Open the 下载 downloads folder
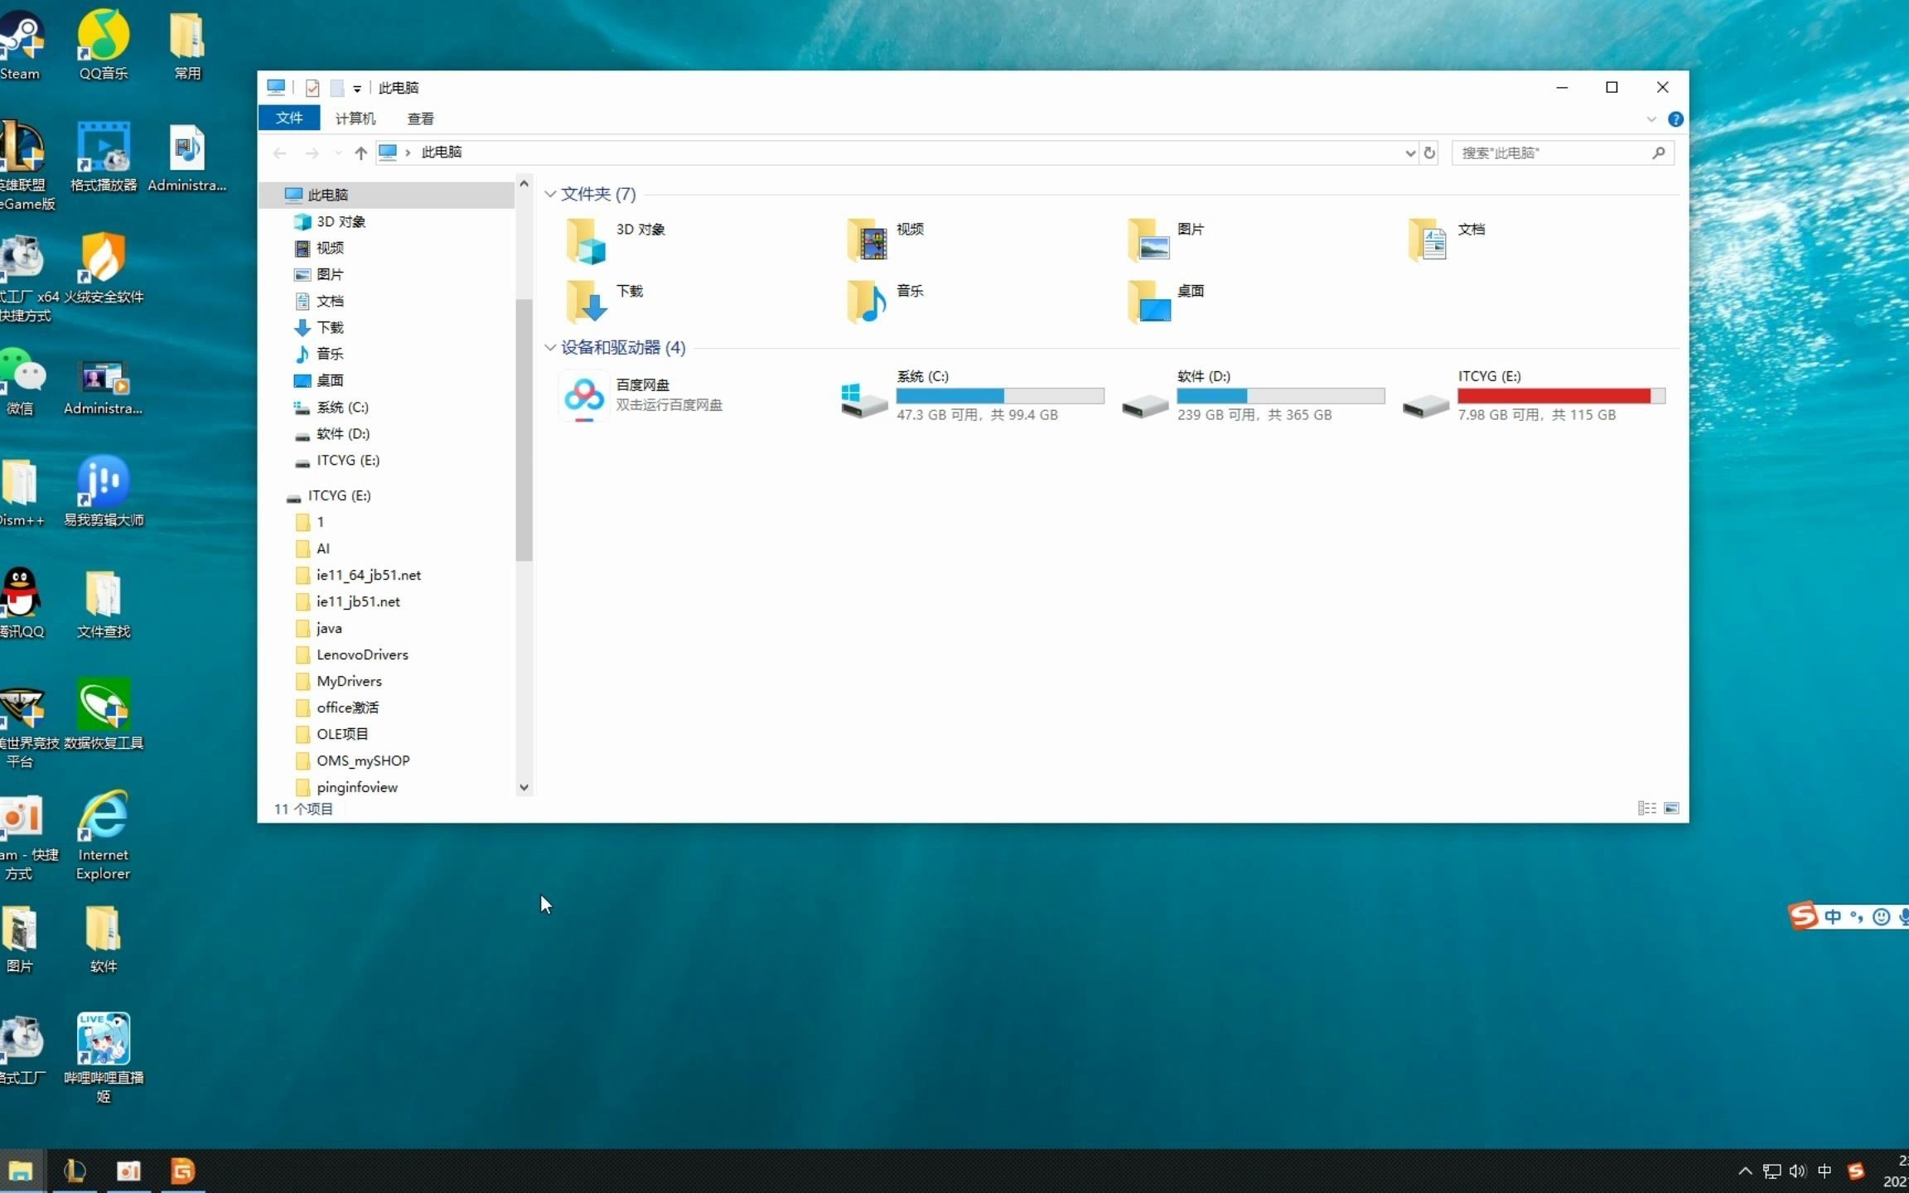 coord(587,301)
